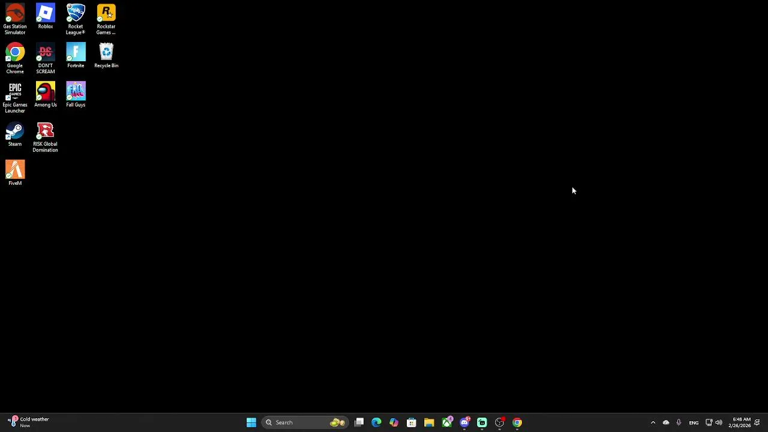This screenshot has height=432, width=768.
Task: Select the Fall Guys desktop shortcut
Action: point(76,95)
